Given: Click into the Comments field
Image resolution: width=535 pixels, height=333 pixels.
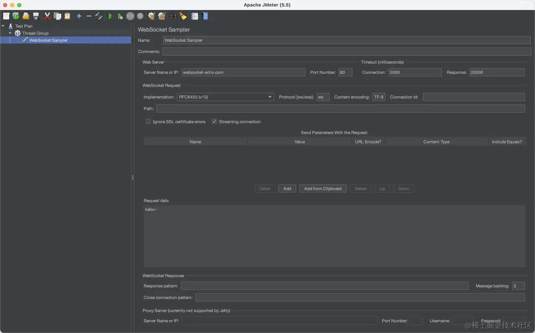Looking at the screenshot, I should [347, 52].
